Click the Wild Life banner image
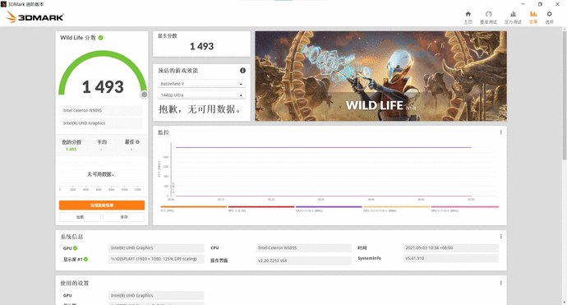 tap(380, 76)
